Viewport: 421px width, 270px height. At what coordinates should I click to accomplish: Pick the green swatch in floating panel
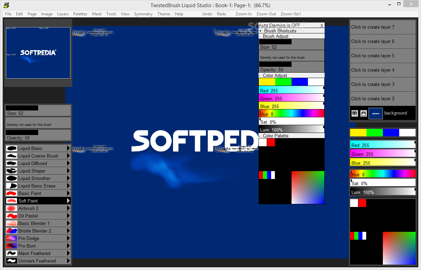click(x=283, y=82)
